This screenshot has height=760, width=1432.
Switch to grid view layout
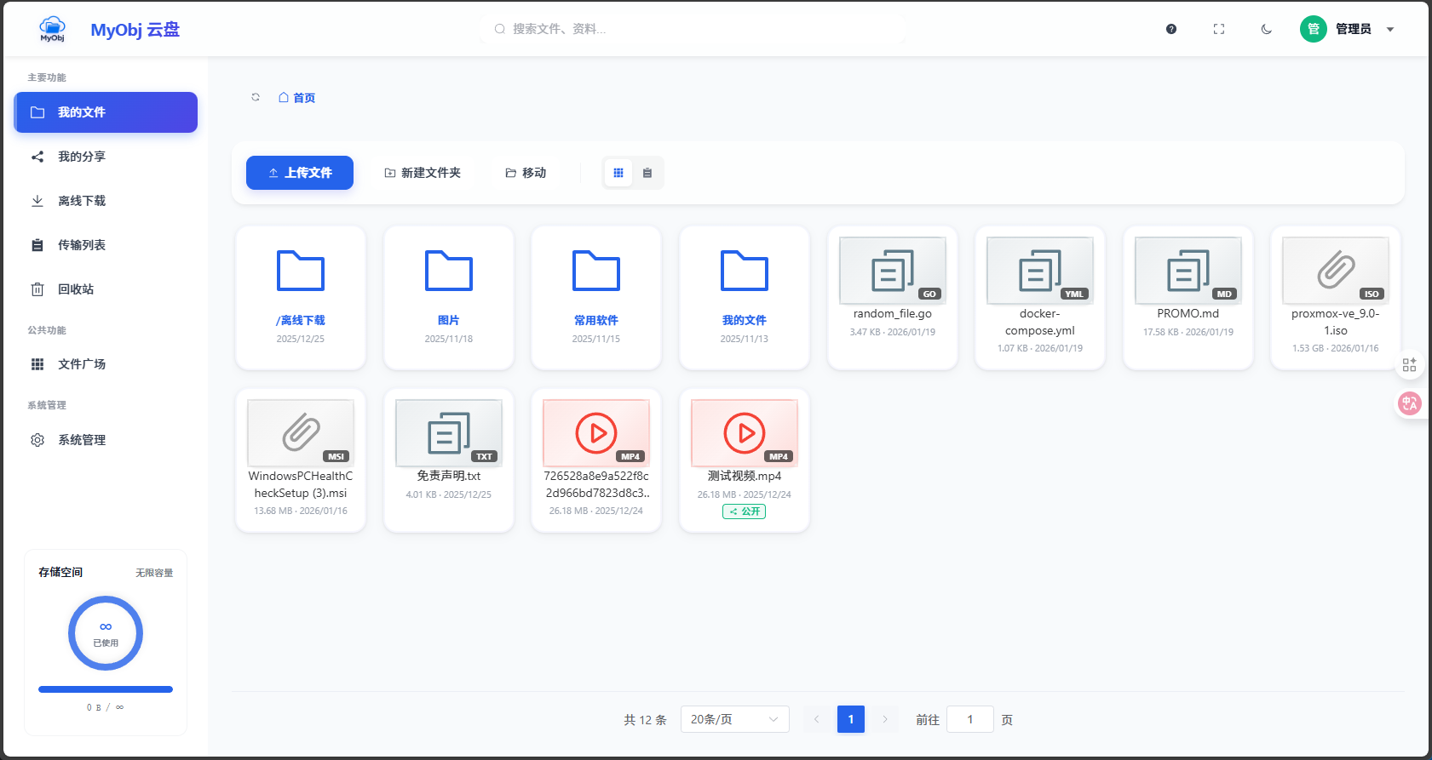[x=618, y=173]
